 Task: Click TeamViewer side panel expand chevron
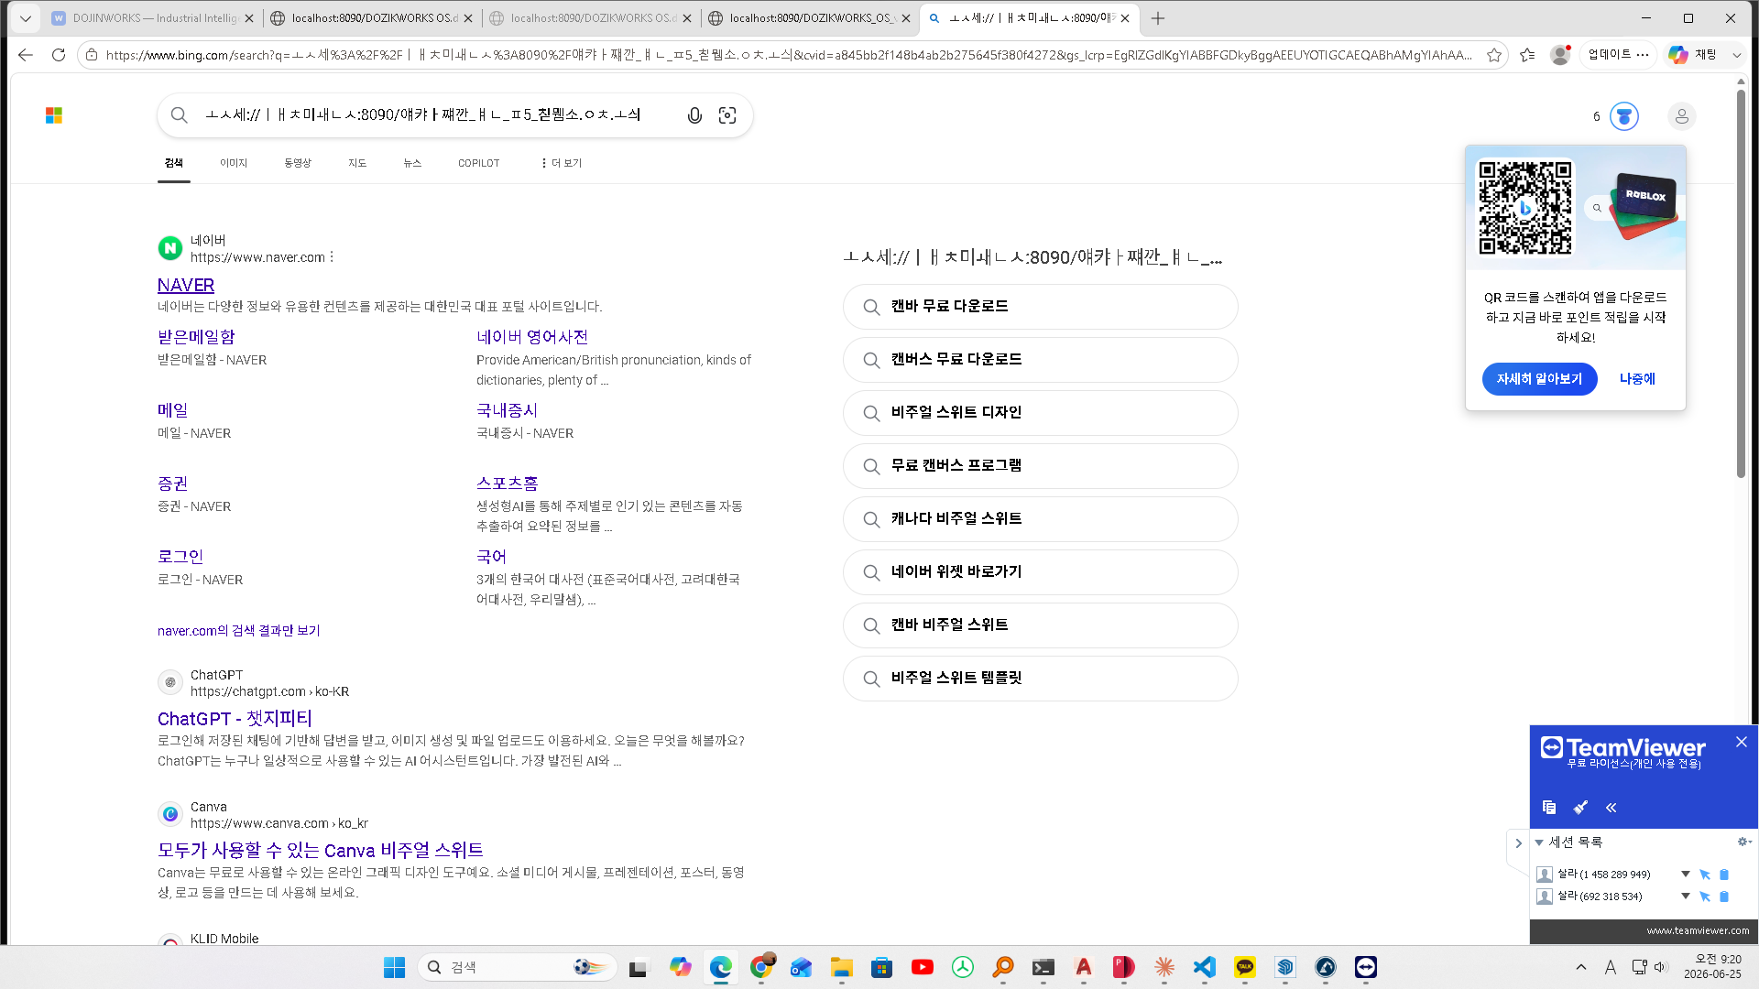[x=1518, y=843]
